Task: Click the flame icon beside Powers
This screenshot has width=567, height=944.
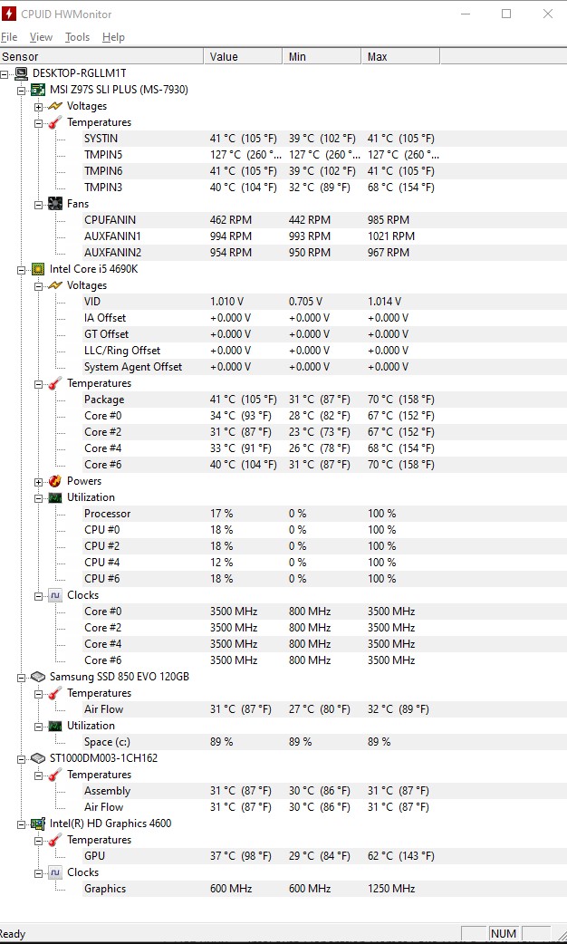Action: (54, 481)
